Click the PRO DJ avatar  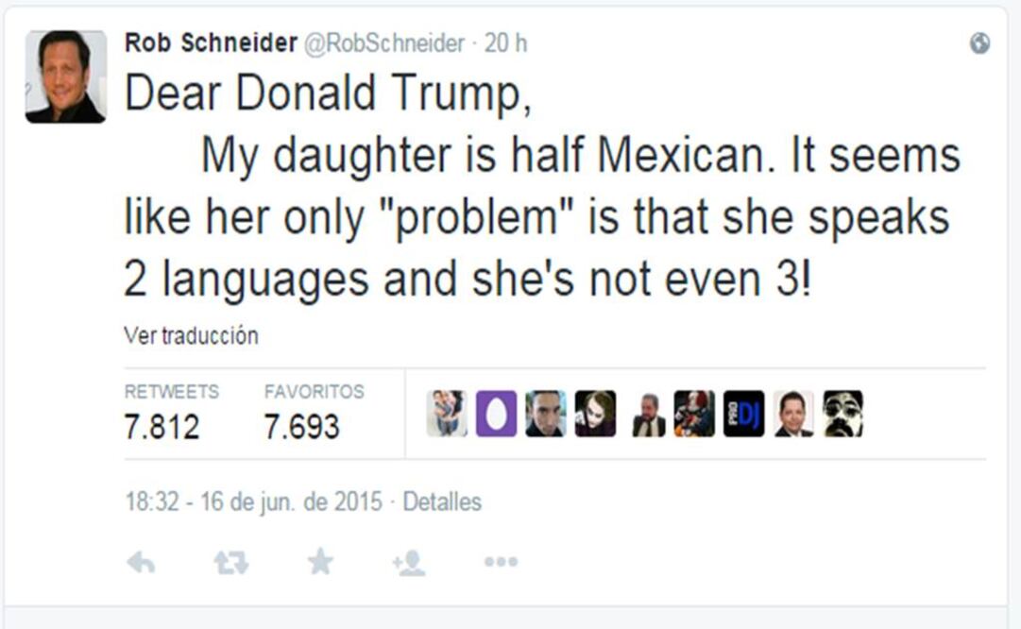coord(744,414)
